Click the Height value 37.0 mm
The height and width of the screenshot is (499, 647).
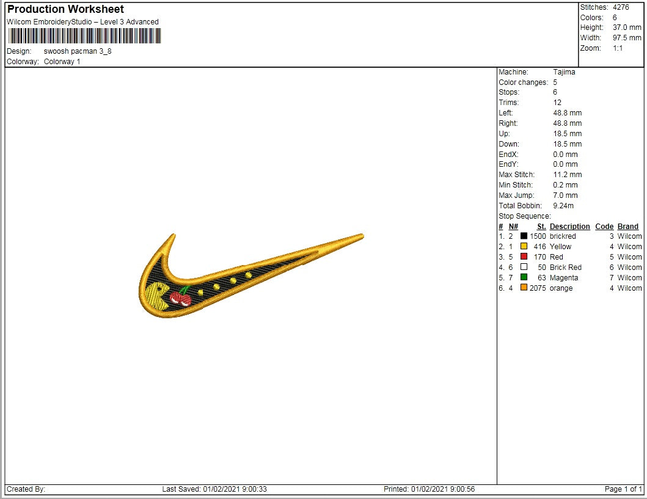coord(627,27)
